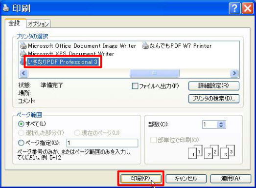This screenshot has height=188, width=256.
Task: Click the 印刷(P) button
Action: pyautogui.click(x=141, y=178)
